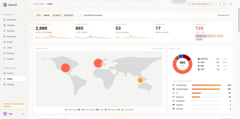Click the Severity Mix value 729
The height and width of the screenshot is (119, 240).
point(199,28)
